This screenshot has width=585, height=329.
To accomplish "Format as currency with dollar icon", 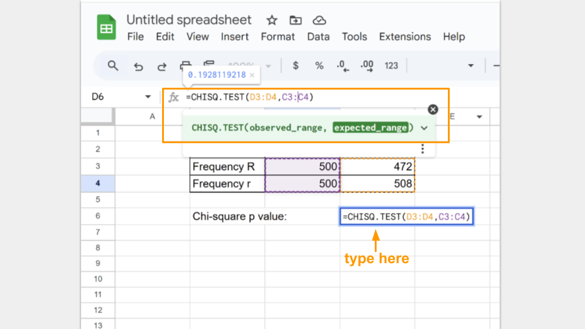I will 296,66.
